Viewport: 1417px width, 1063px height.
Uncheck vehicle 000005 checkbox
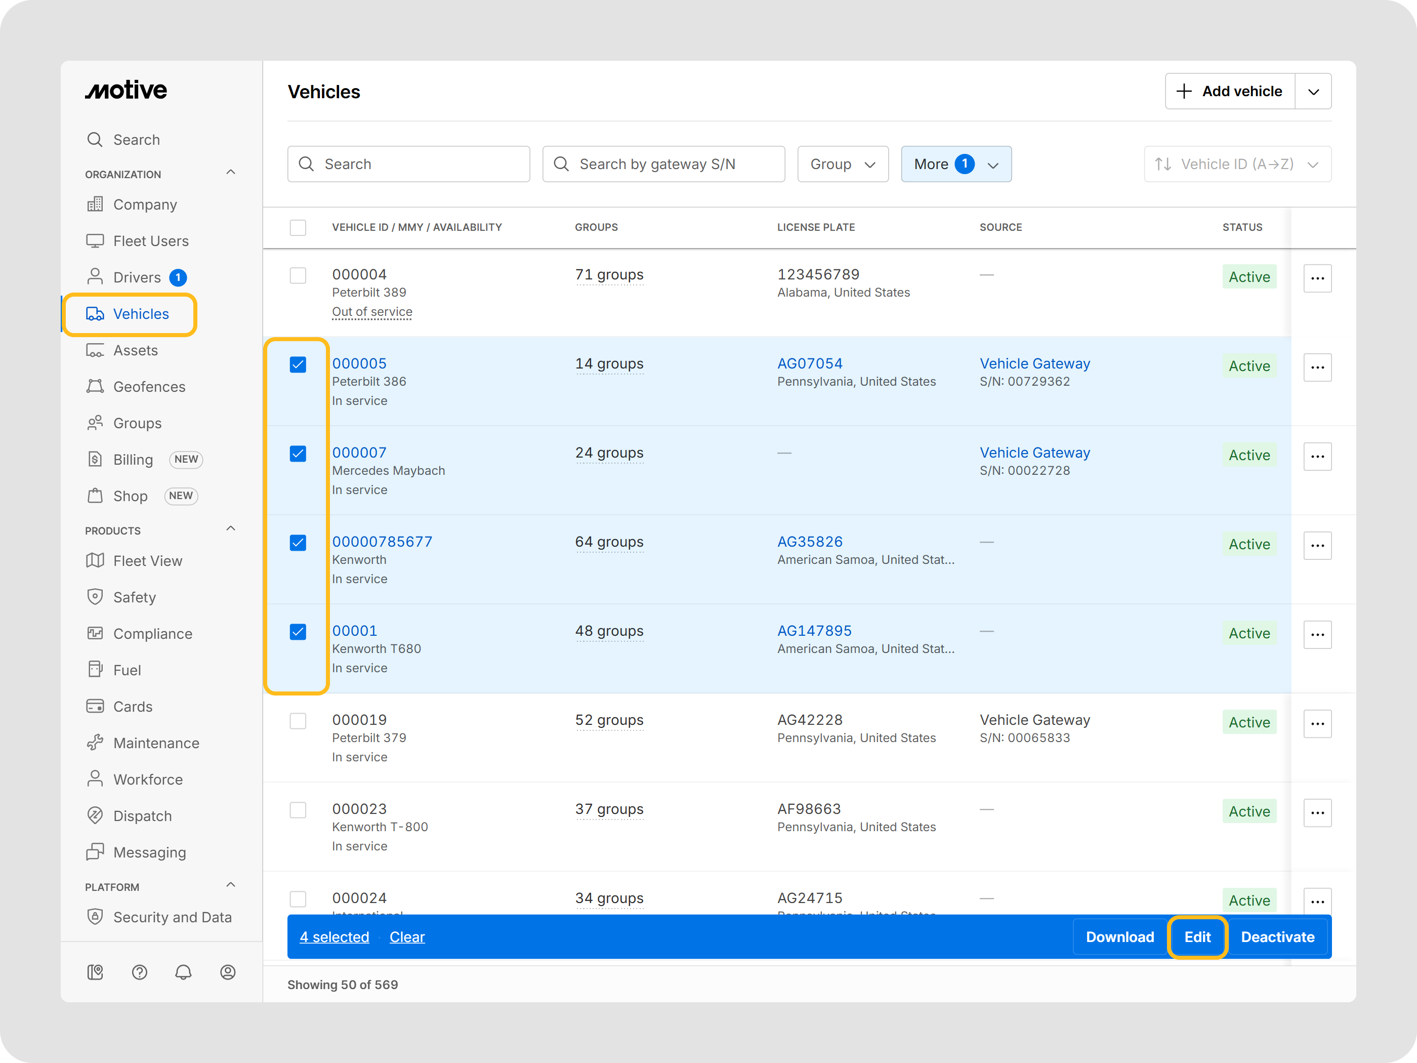298,364
